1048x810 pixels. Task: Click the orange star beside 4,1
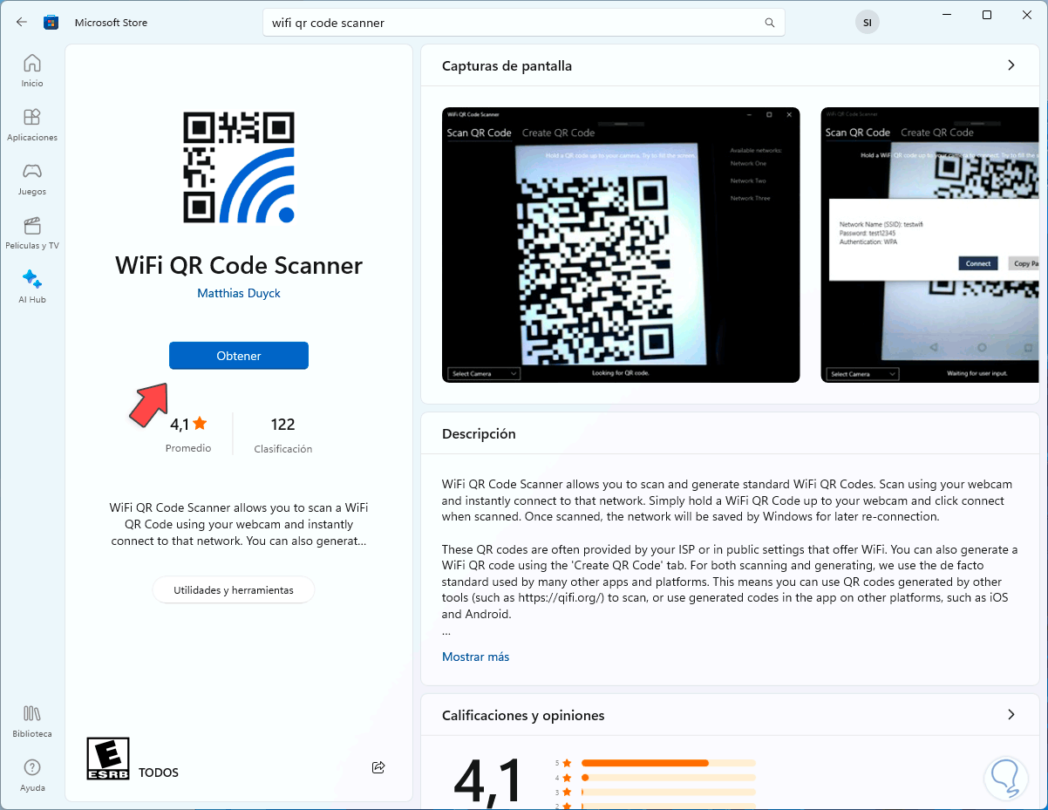200,424
